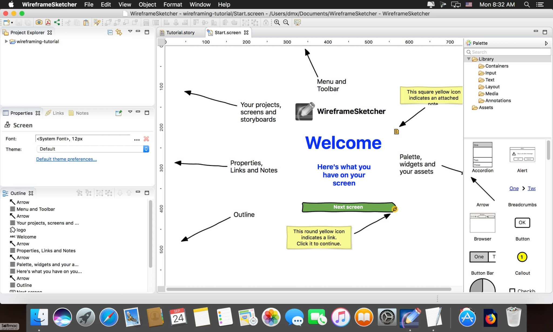Click the camera export-to-image toolbar icon

pos(39,22)
